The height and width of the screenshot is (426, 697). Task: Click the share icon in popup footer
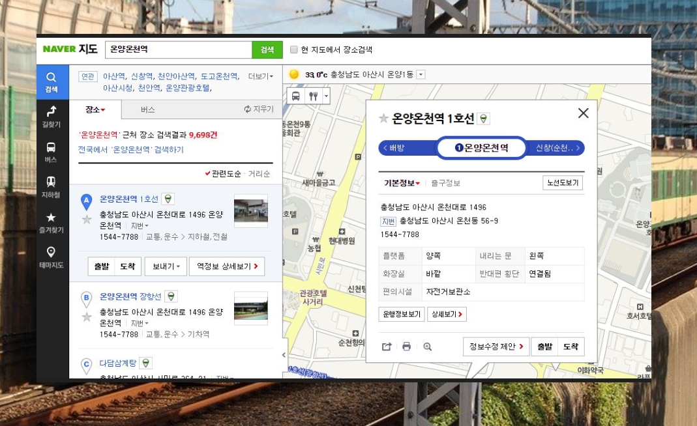point(387,347)
